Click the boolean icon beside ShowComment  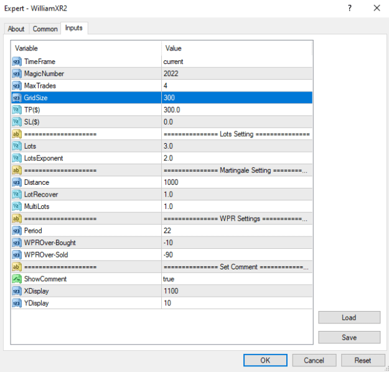click(17, 279)
